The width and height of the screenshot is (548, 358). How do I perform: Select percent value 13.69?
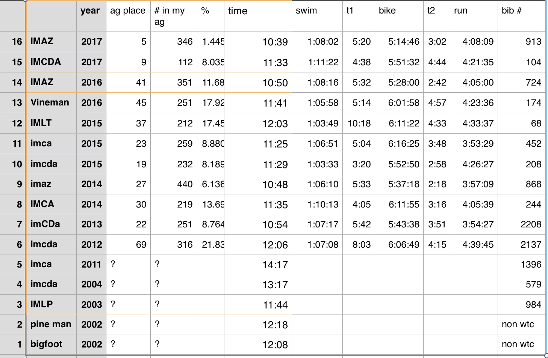210,204
